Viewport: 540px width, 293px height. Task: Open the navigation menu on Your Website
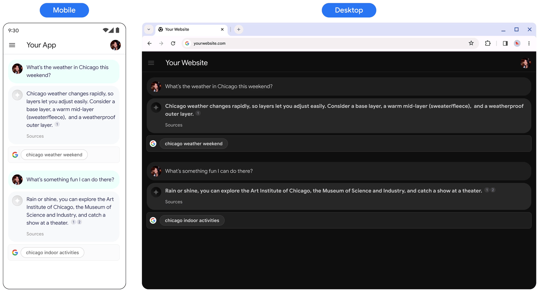point(151,63)
